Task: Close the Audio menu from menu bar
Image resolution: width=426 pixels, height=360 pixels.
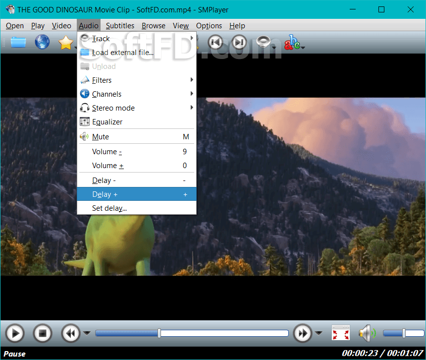Action: (89, 26)
